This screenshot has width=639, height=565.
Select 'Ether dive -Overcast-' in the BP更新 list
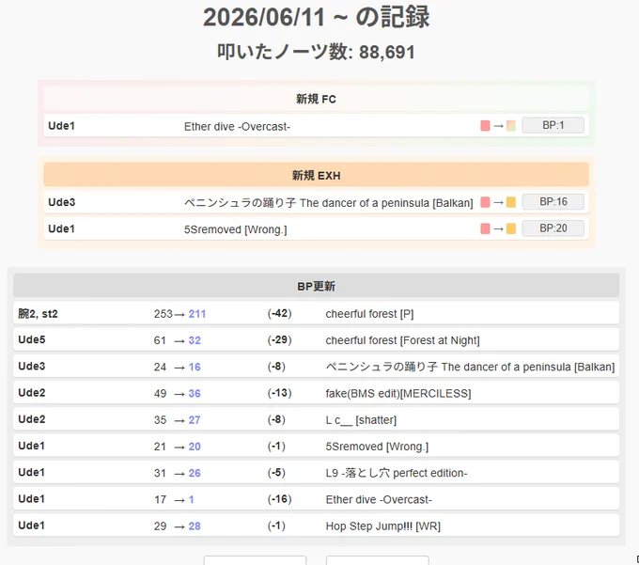379,499
